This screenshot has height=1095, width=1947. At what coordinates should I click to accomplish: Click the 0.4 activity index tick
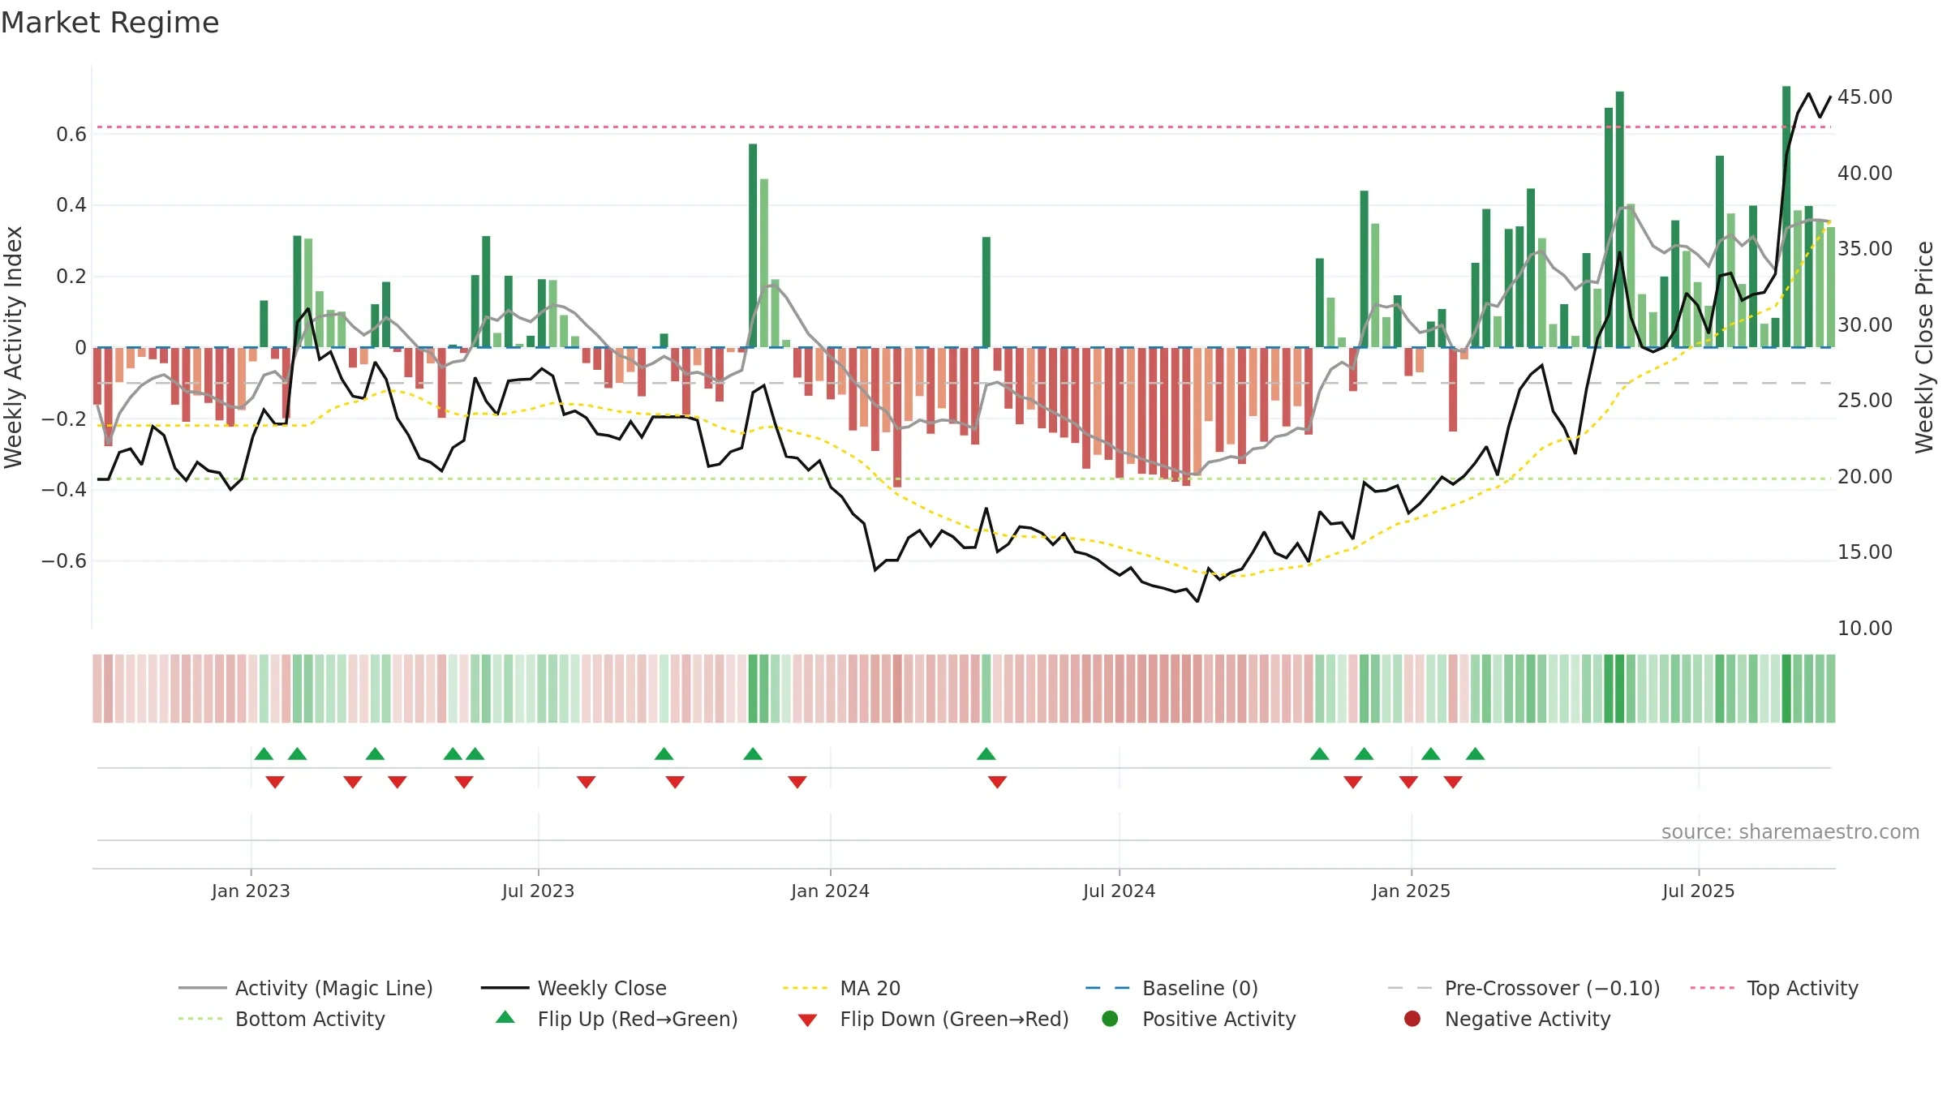click(x=71, y=204)
